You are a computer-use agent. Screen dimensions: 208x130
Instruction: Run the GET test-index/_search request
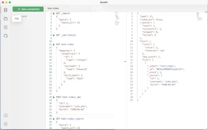coord(54,119)
